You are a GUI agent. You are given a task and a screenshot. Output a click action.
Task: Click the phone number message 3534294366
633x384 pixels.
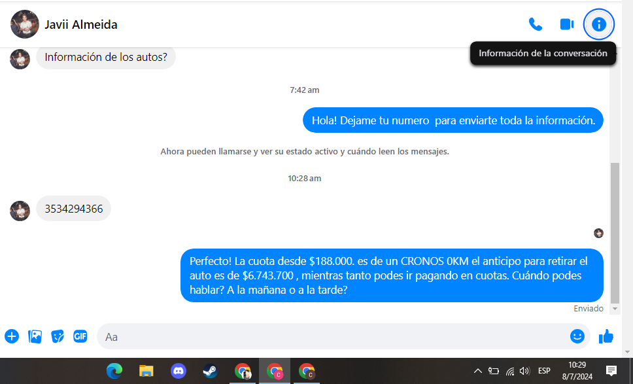pyautogui.click(x=73, y=209)
